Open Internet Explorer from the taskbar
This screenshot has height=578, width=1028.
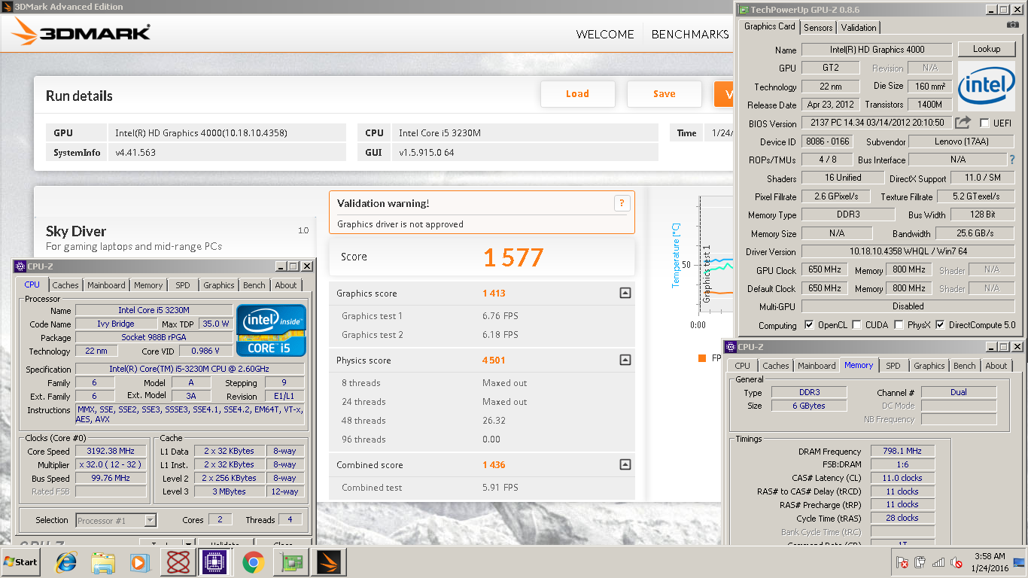point(66,562)
